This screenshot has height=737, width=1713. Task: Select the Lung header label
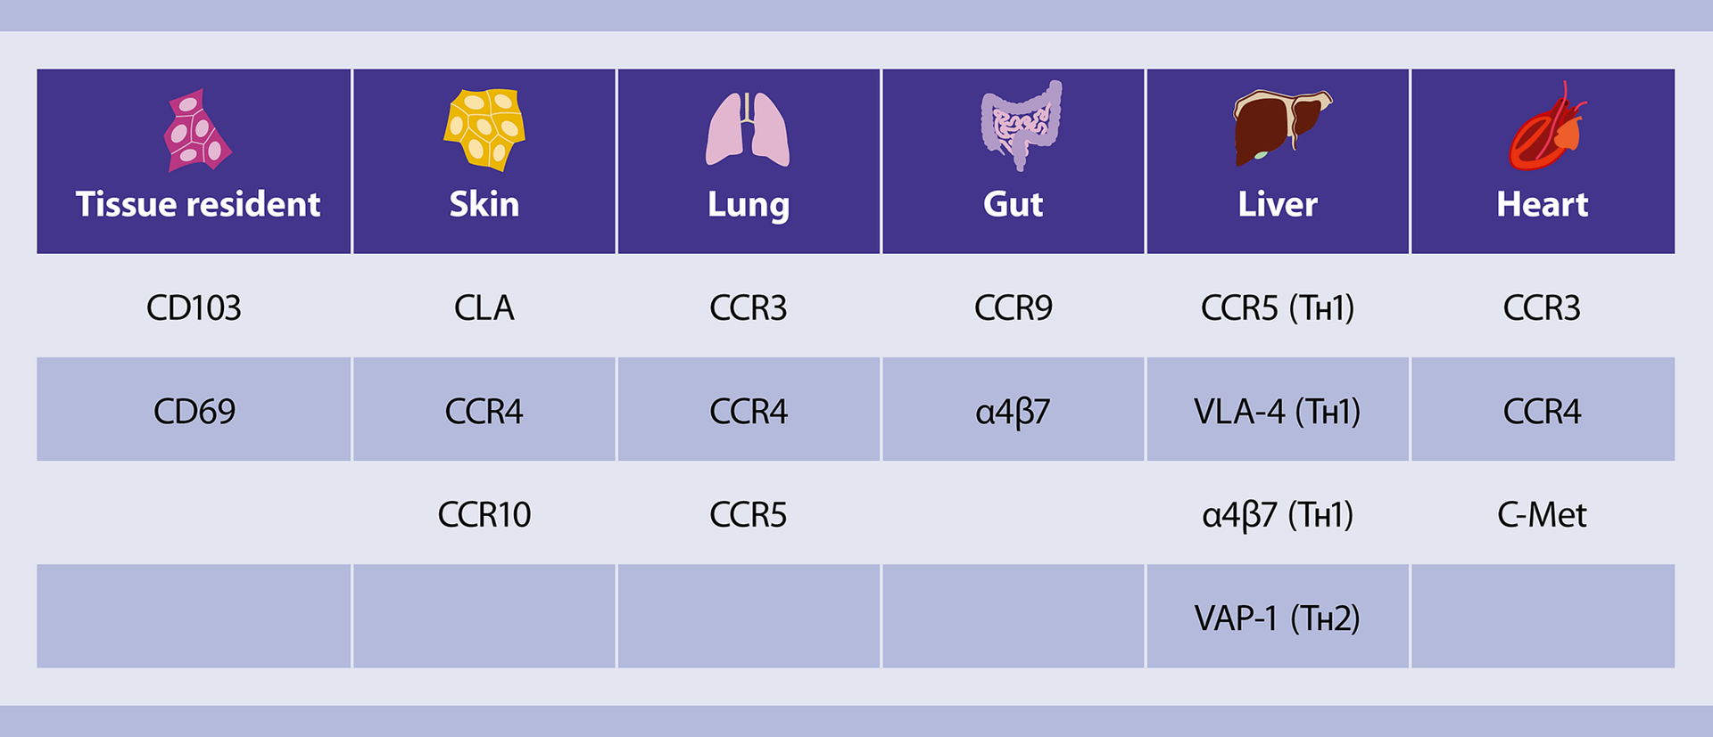748,205
